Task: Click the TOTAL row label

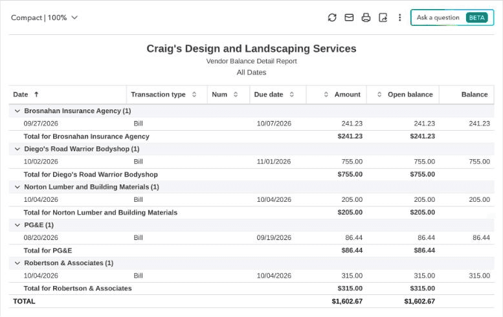Action: pyautogui.click(x=24, y=301)
